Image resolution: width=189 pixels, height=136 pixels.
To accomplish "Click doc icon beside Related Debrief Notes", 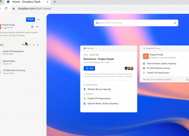I will coord(85,104).
